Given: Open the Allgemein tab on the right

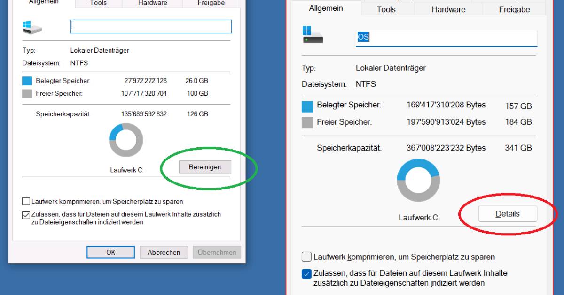Looking at the screenshot, I should point(325,8).
